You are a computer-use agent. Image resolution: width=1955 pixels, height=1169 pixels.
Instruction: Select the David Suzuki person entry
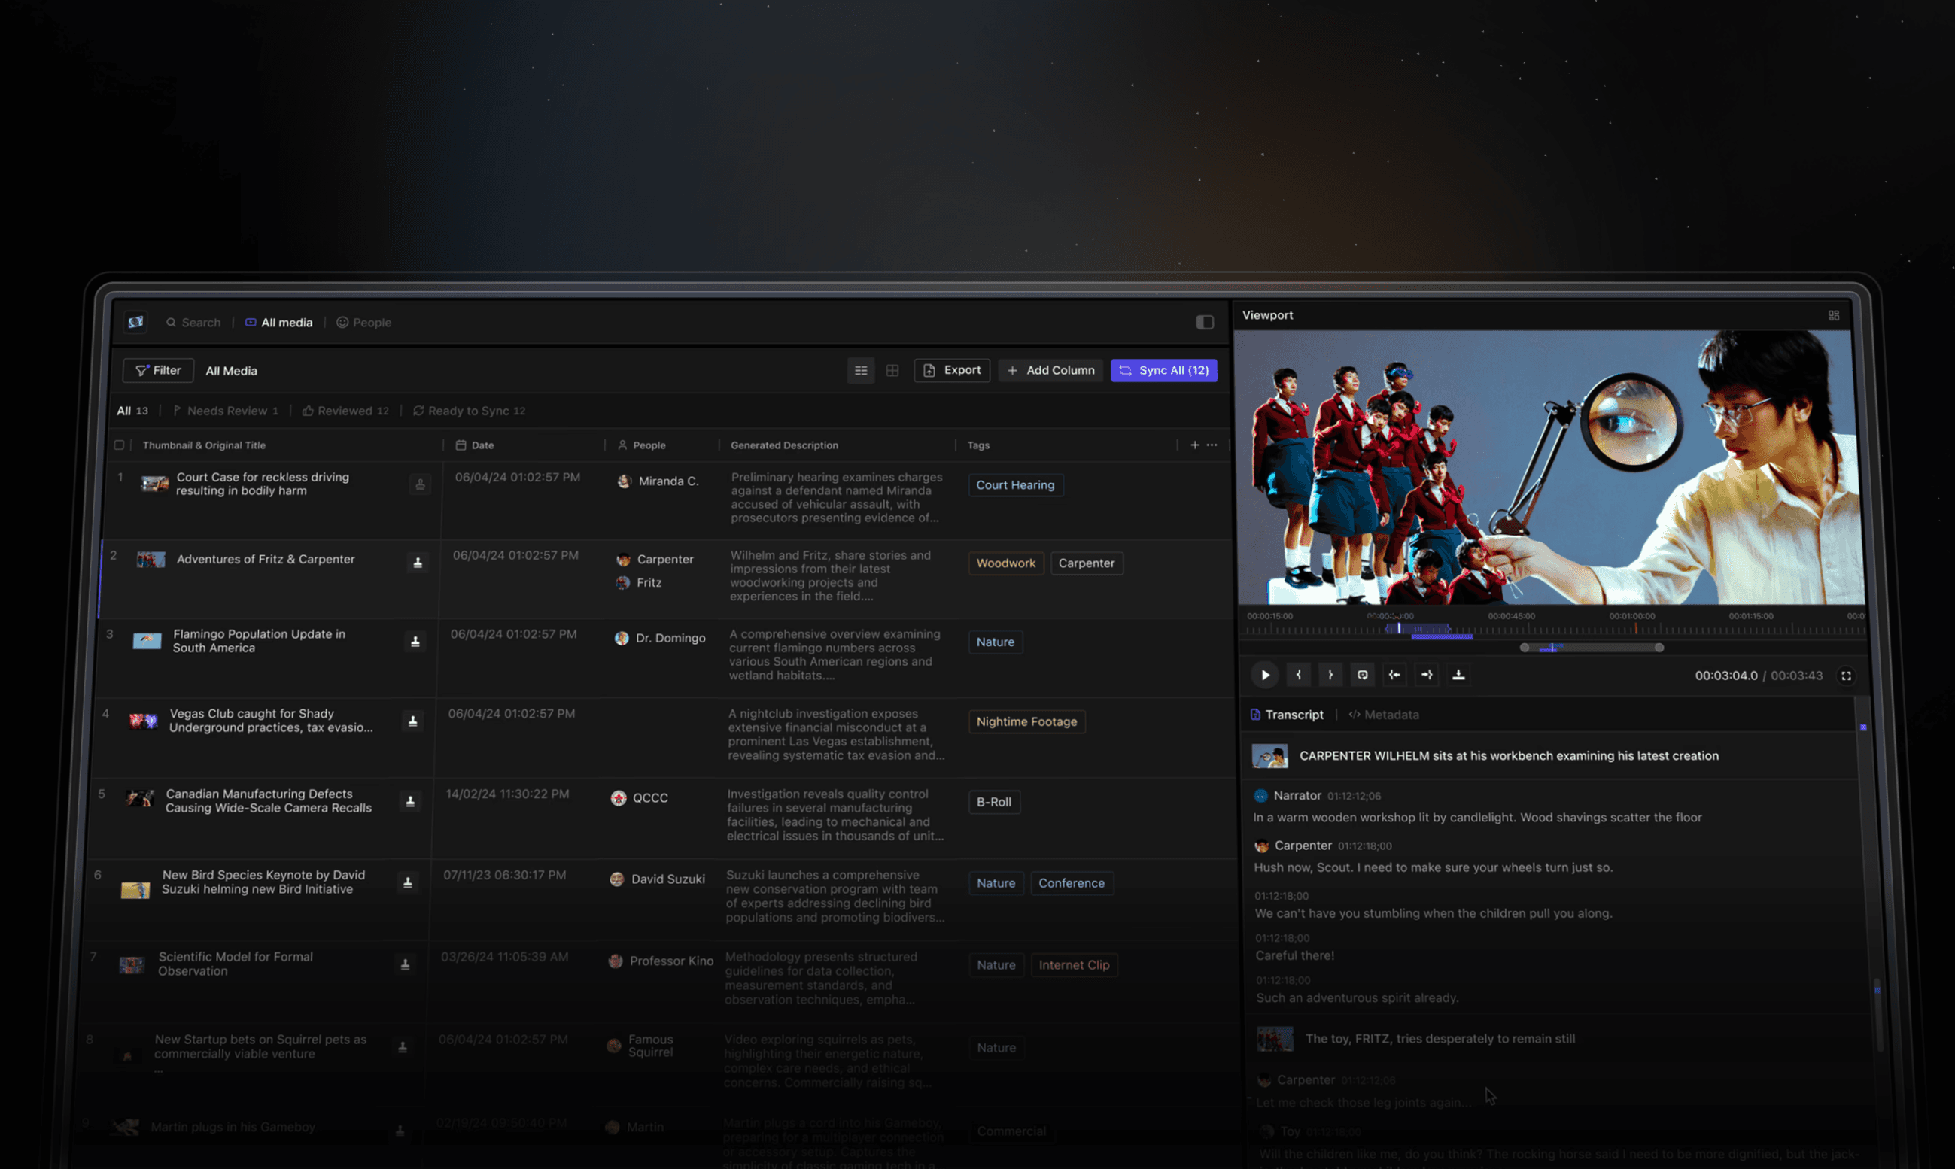658,879
